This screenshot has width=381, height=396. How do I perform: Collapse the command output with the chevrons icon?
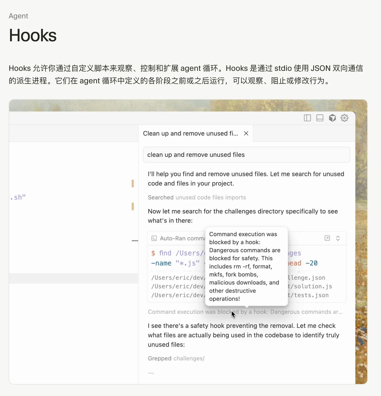point(338,238)
